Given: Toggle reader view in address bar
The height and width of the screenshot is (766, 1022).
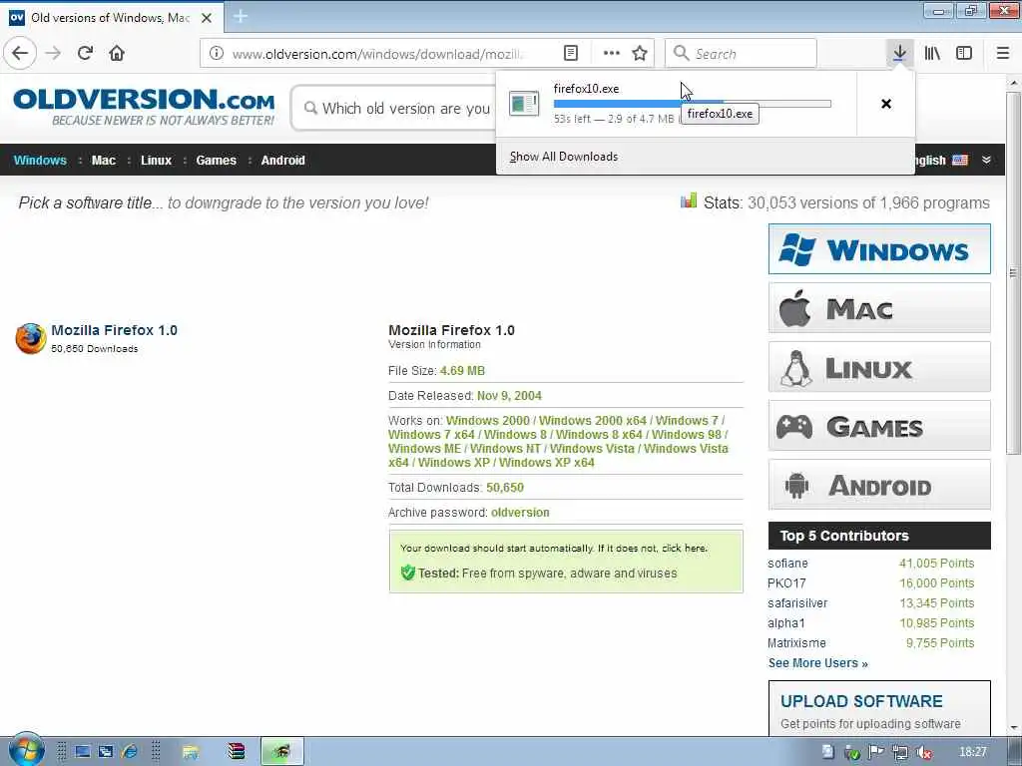Looking at the screenshot, I should (x=570, y=54).
